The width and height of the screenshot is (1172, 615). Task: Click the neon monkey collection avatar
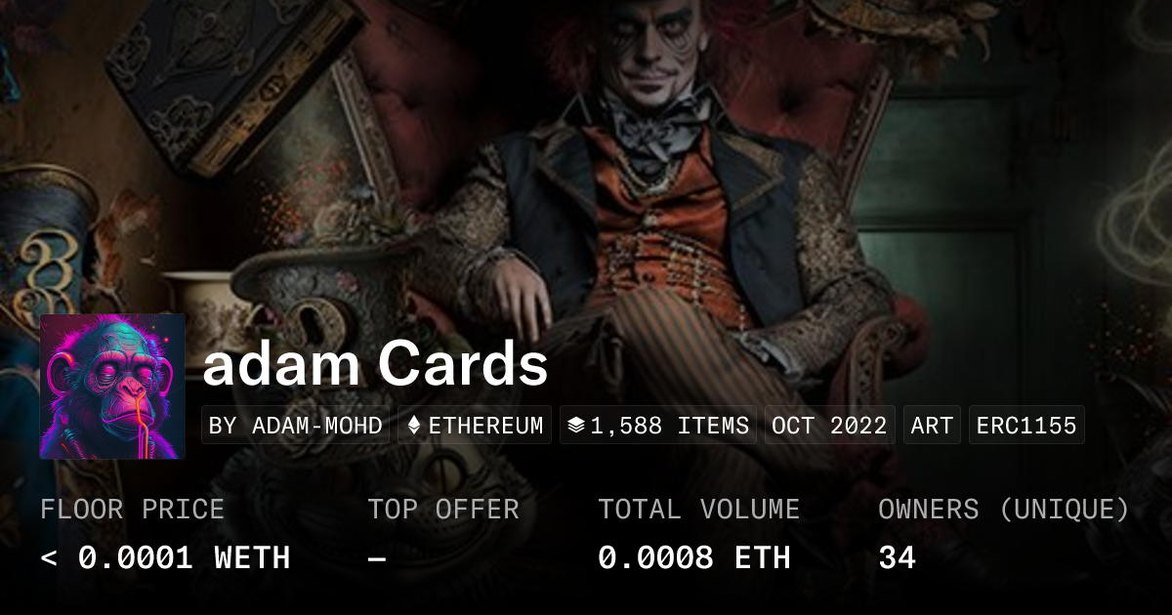[x=112, y=386]
